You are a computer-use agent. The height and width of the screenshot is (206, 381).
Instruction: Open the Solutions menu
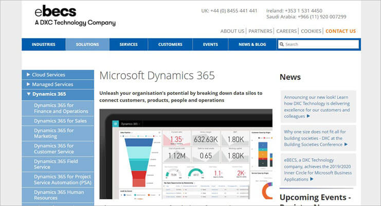[87, 44]
